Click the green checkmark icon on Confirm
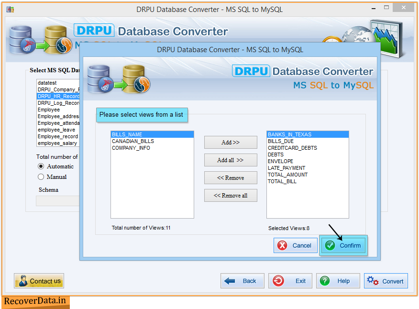The width and height of the screenshot is (419, 309). (330, 245)
